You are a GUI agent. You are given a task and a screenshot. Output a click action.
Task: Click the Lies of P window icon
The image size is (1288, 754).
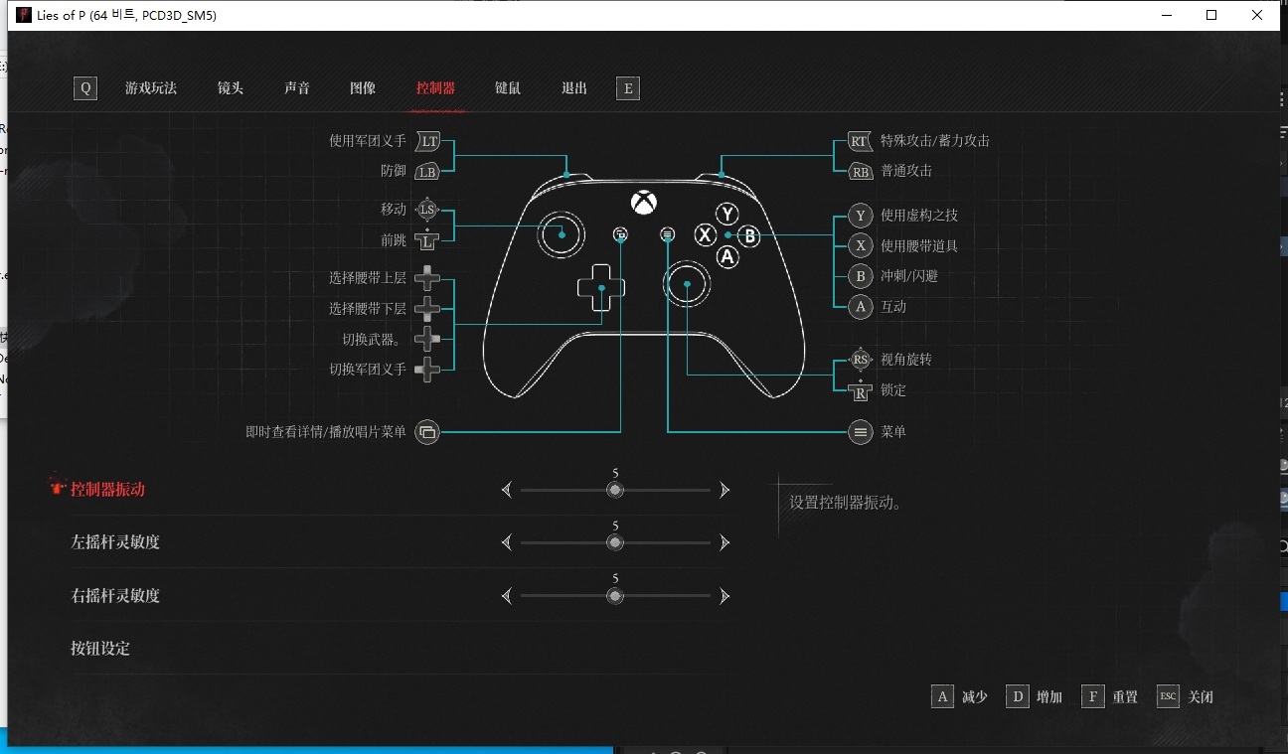pyautogui.click(x=24, y=15)
